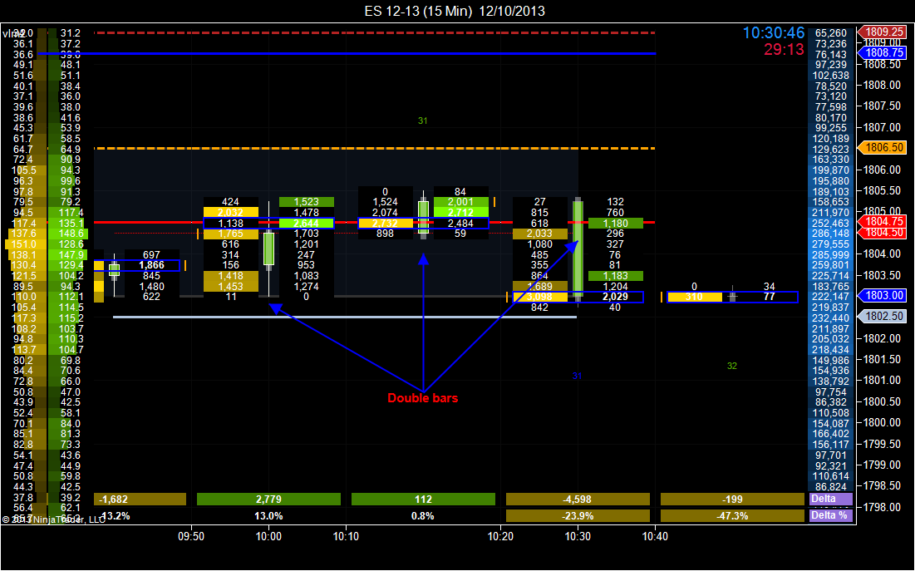Click volume profile value 286,148
Image resolution: width=915 pixels, height=571 pixels.
(x=832, y=234)
